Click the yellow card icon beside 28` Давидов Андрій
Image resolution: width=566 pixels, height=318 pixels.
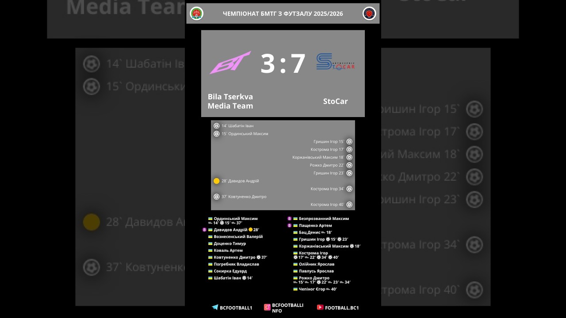(217, 181)
